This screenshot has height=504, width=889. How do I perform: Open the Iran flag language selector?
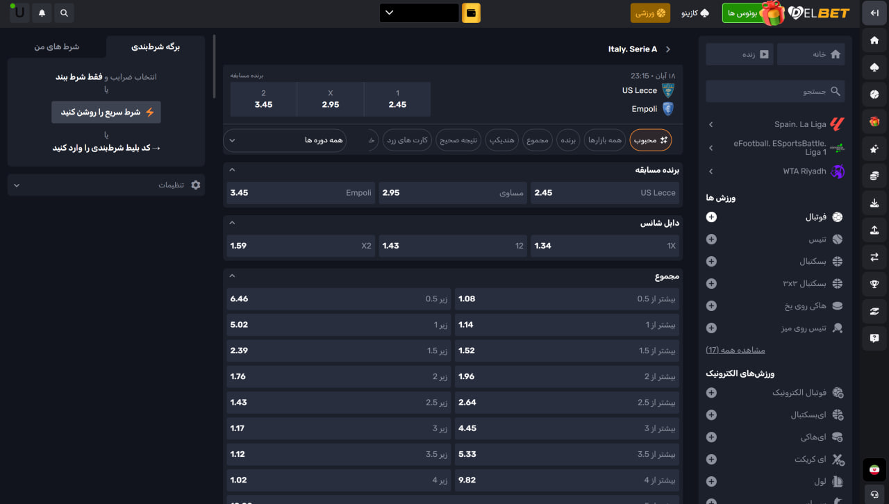[x=874, y=469]
